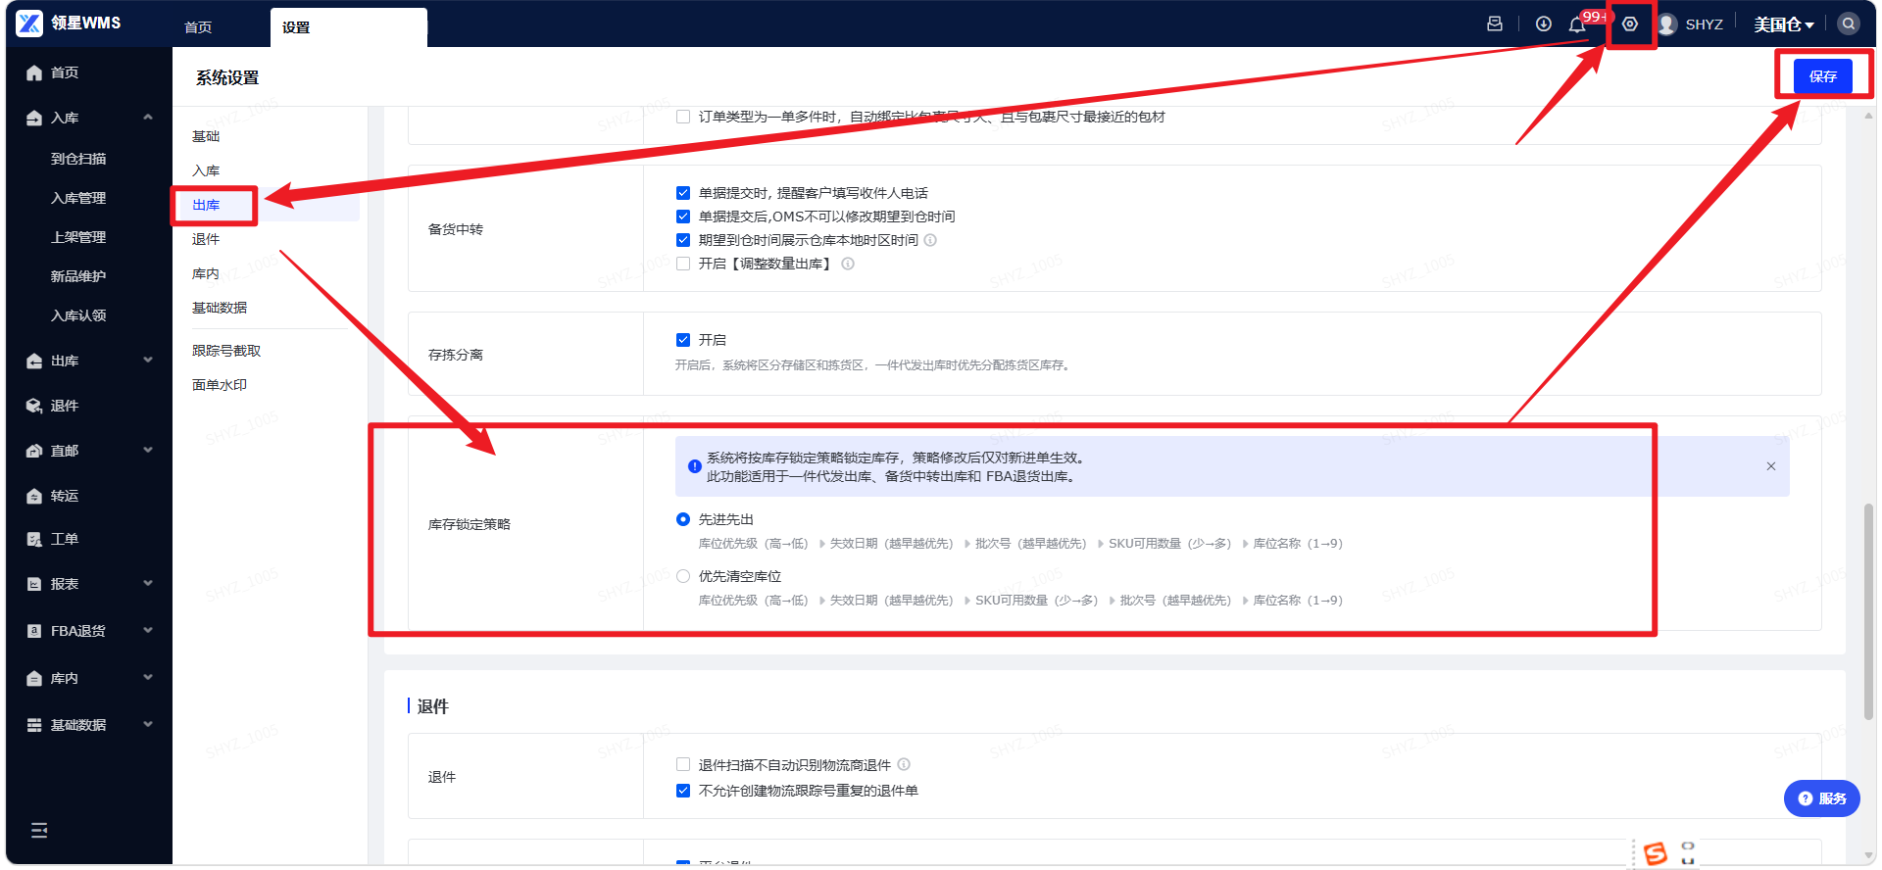Open 面单水印 settings section

click(x=220, y=385)
